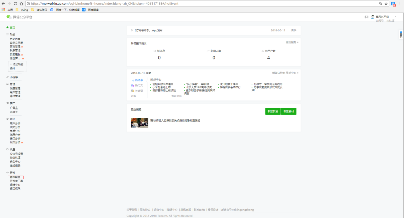This screenshot has height=218, width=404.
Task: Click the 小程序 icon in sidebar
Action: [x=7, y=77]
